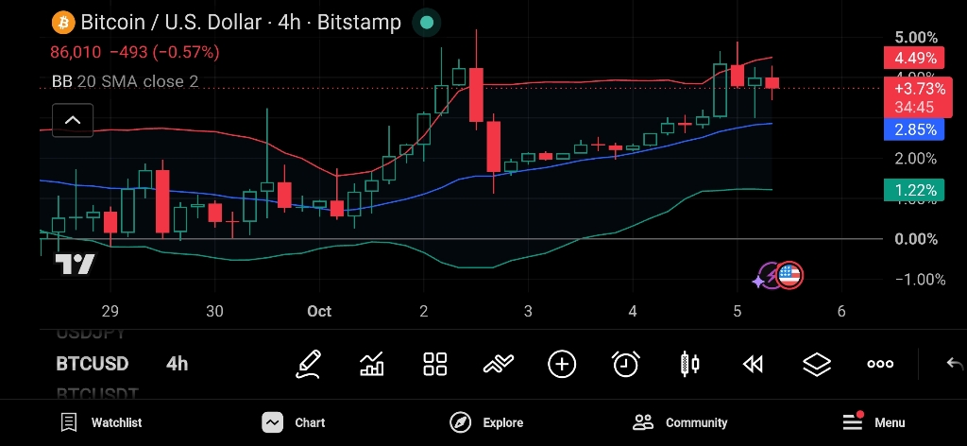This screenshot has height=446, width=967.
Task: Tap the 34:45 candle countdown timer
Action: pos(914,108)
